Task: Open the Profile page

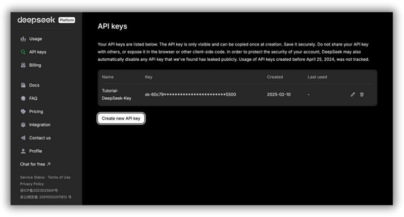Action: [x=35, y=151]
